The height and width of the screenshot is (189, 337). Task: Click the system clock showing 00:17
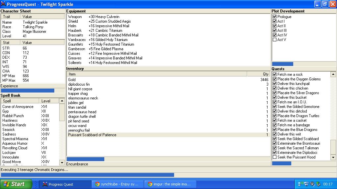(328, 184)
